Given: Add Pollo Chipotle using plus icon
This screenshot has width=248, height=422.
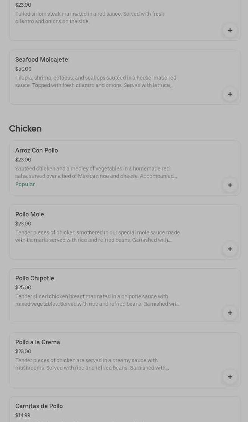Looking at the screenshot, I should point(230,313).
